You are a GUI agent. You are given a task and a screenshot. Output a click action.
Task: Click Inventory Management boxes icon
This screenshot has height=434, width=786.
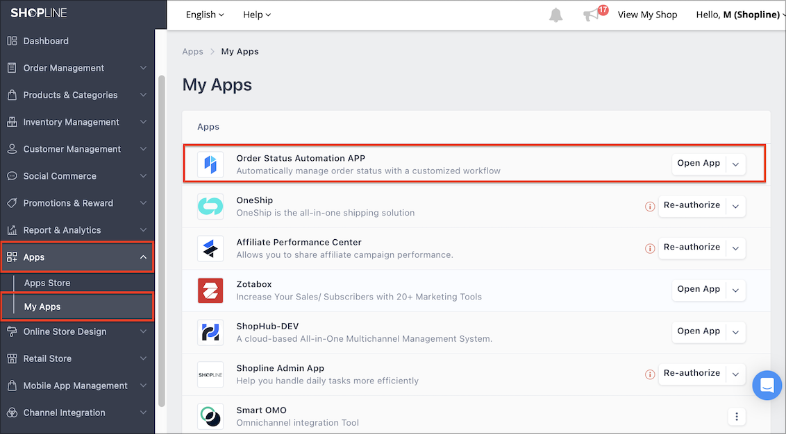[x=12, y=122]
